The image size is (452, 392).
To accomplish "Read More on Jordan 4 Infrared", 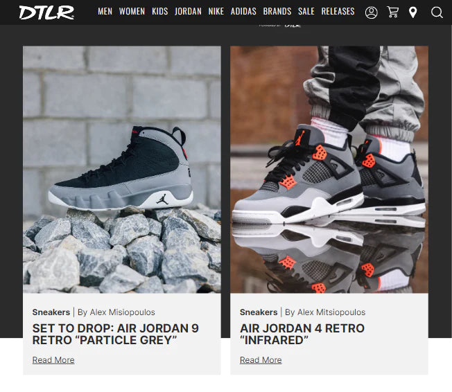I will point(261,360).
